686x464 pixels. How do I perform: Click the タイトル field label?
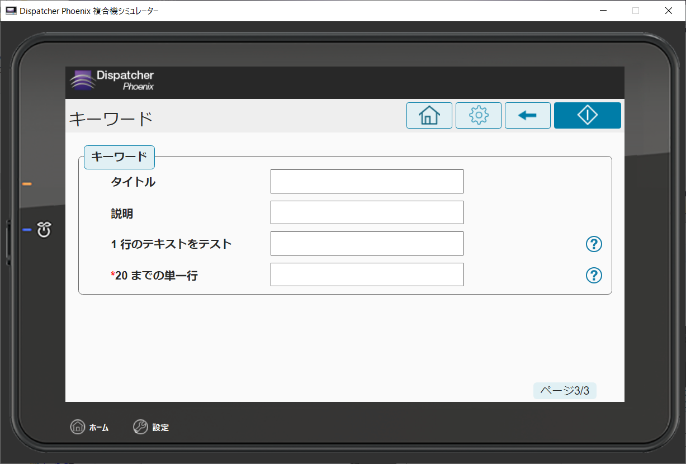click(133, 182)
